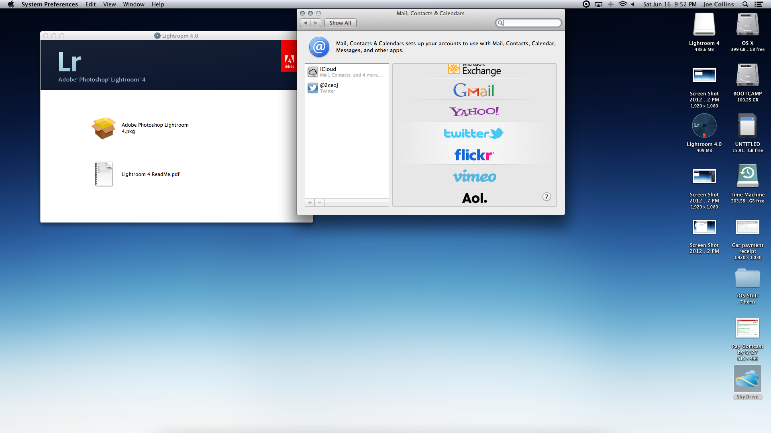Viewport: 771px width, 433px height.
Task: Click the Lightroom 4.0 window title
Action: pyautogui.click(x=180, y=36)
